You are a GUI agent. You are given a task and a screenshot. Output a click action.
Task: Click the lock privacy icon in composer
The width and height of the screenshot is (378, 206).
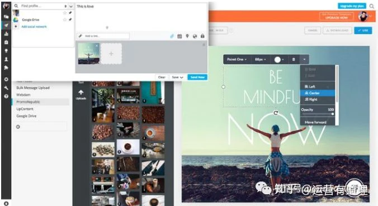coord(202,36)
